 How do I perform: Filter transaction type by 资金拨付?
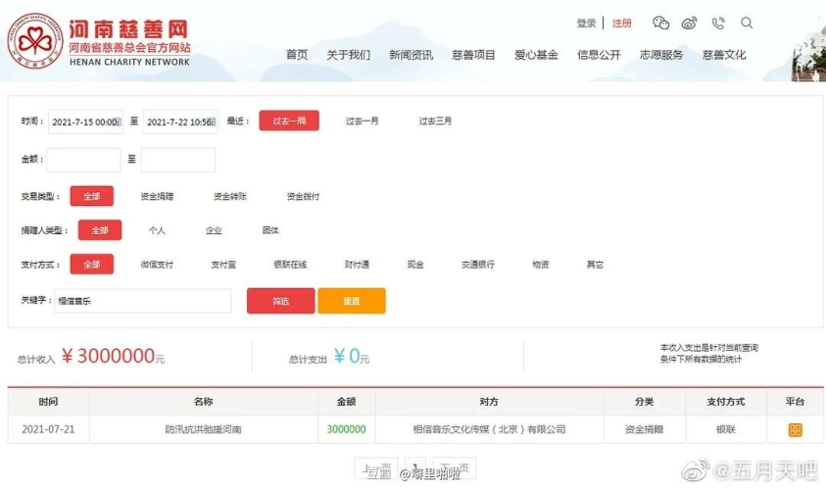coord(303,197)
